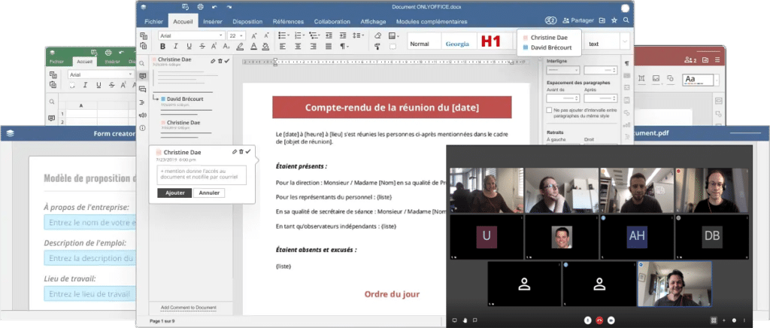Click the paragraph shading color tool

(x=265, y=47)
